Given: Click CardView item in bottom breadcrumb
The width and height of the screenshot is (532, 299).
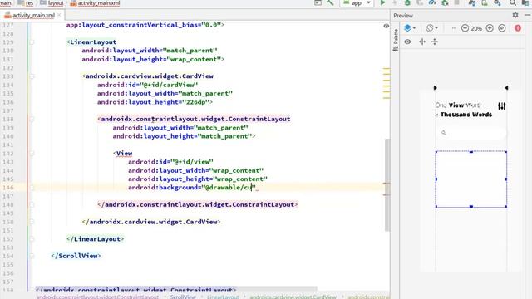Looking at the screenshot, I should 293,297.
